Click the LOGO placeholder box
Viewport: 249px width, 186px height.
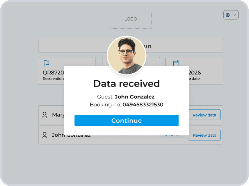point(131,19)
